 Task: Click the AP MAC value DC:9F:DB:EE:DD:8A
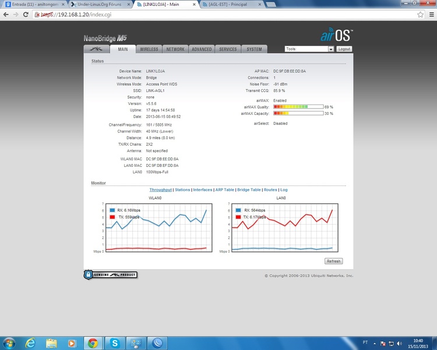(x=289, y=71)
